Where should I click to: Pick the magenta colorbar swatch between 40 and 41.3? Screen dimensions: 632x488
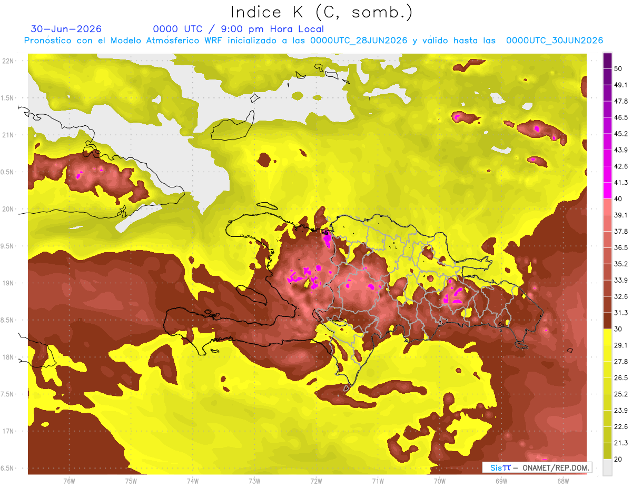tap(607, 191)
